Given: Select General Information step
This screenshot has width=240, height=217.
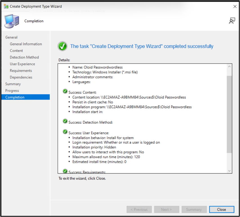Looking at the screenshot, I should pos(26,44).
